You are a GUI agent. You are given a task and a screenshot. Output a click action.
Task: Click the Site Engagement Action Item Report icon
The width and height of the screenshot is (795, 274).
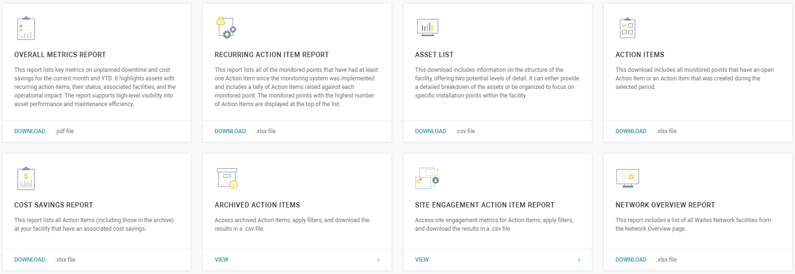tap(427, 178)
